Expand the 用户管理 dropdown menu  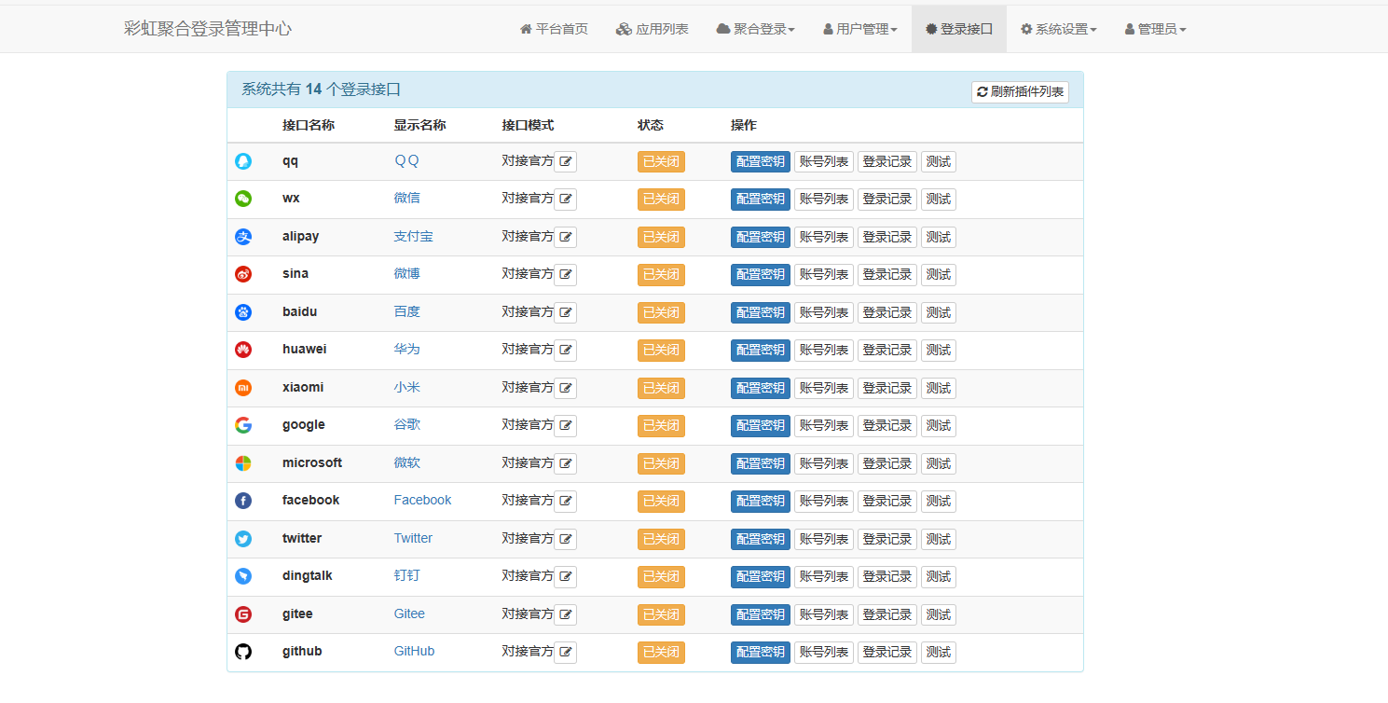click(860, 29)
